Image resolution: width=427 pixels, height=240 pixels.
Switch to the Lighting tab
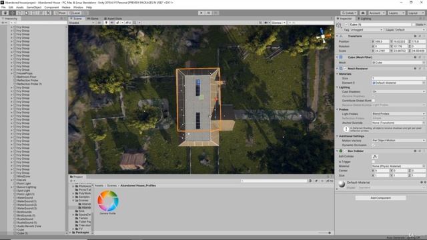click(364, 19)
